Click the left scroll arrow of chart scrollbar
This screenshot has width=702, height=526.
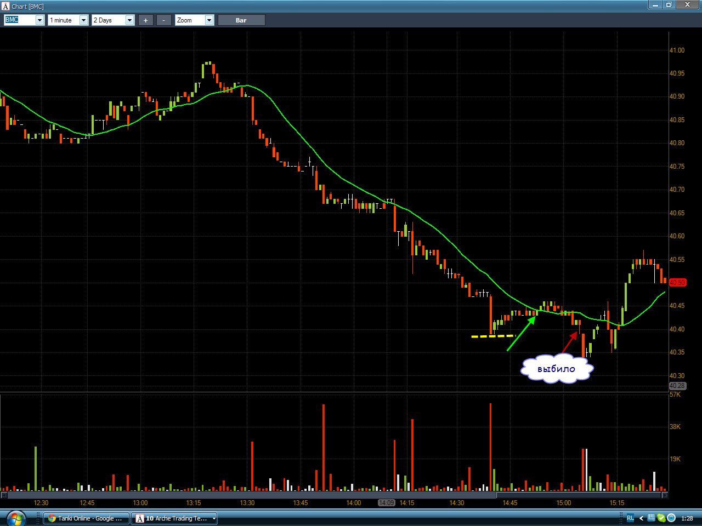click(x=3, y=495)
